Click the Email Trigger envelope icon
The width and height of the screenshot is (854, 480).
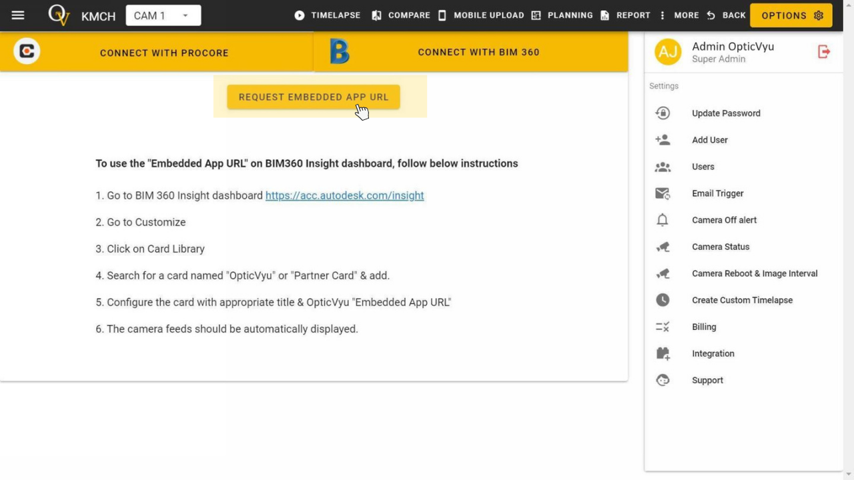point(663,193)
